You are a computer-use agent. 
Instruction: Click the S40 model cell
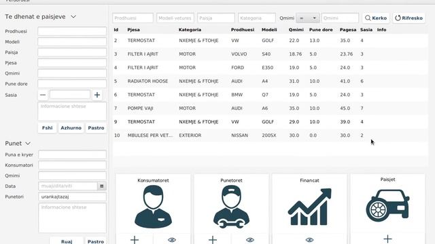click(x=266, y=54)
